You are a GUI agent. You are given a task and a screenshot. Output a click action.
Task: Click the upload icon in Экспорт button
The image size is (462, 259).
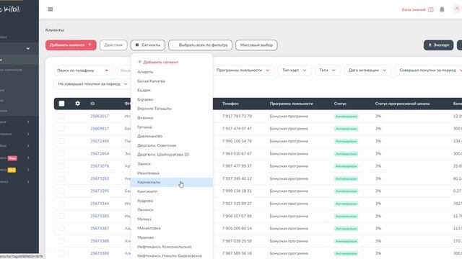430,45
